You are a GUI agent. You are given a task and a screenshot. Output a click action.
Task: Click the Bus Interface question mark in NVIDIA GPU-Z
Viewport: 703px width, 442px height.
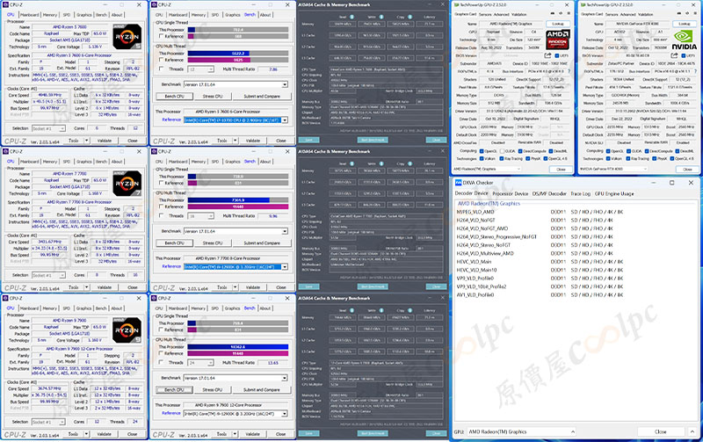click(696, 71)
